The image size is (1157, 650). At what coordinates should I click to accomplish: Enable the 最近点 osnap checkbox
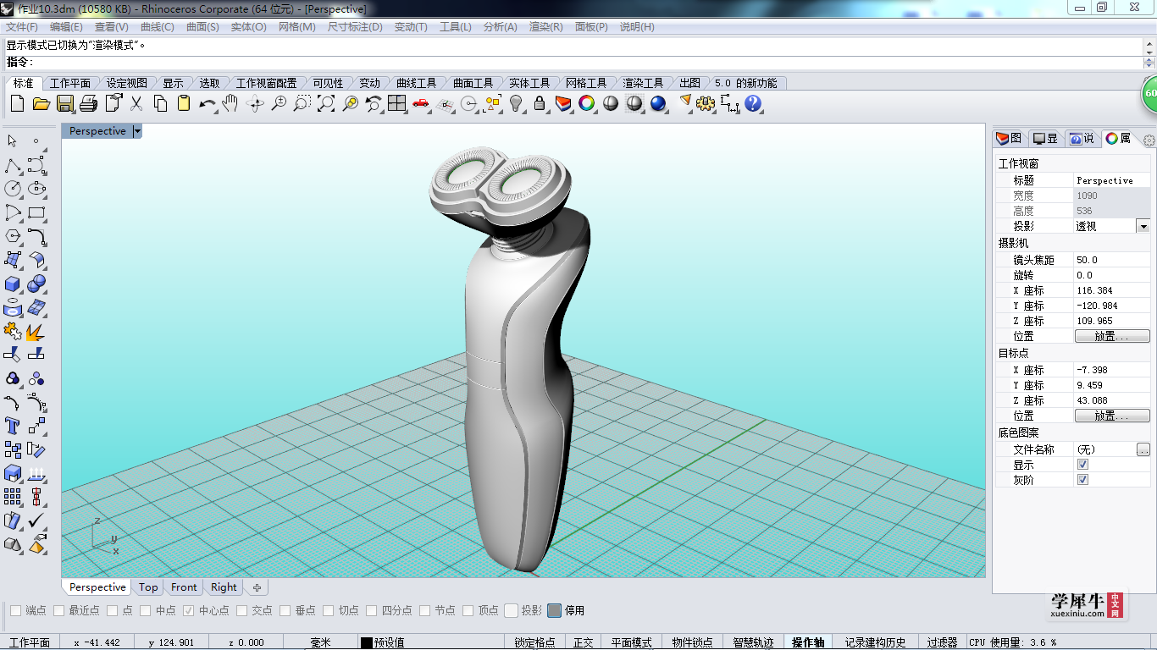coord(59,610)
